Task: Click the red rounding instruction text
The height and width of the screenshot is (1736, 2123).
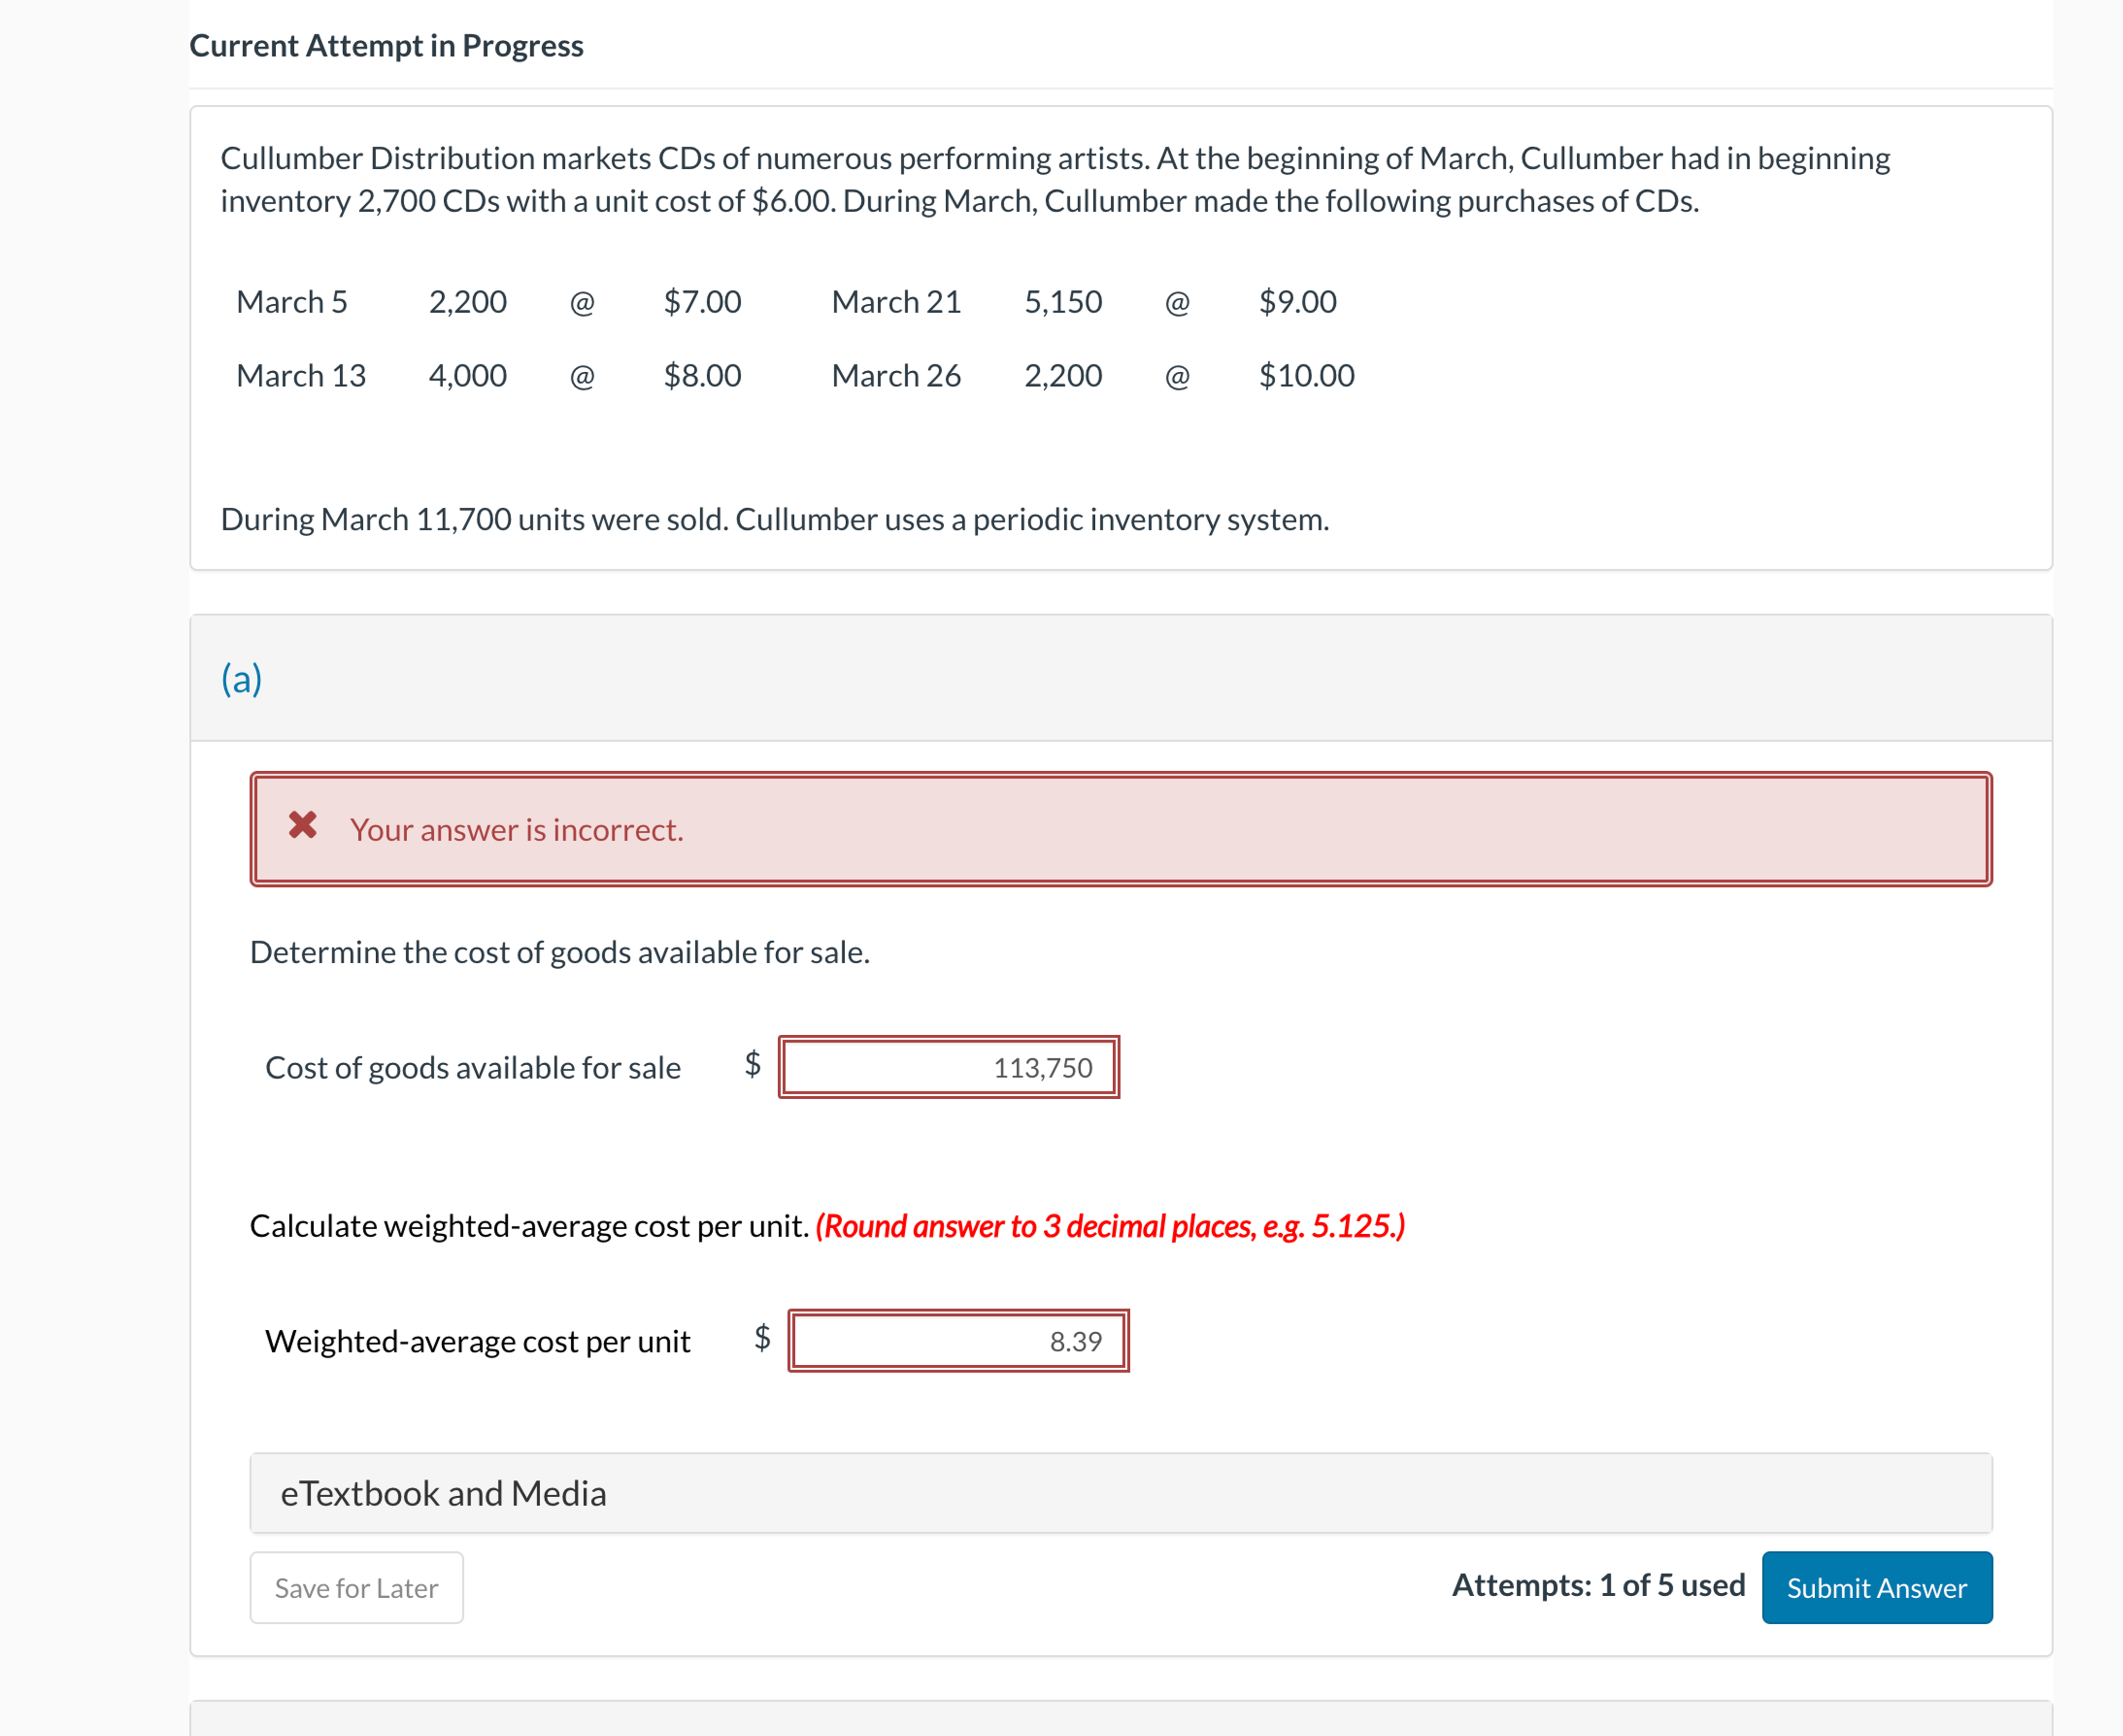Action: [1109, 1226]
